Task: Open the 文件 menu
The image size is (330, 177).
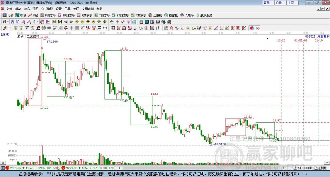Action: click(9, 9)
